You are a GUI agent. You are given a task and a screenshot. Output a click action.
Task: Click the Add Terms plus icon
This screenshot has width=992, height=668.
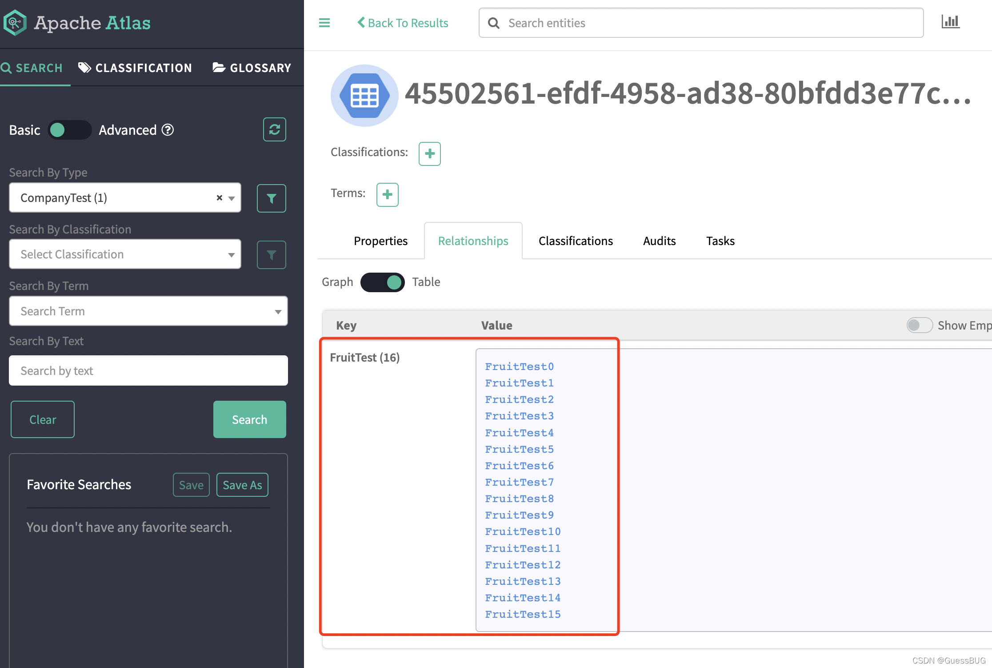click(x=387, y=195)
